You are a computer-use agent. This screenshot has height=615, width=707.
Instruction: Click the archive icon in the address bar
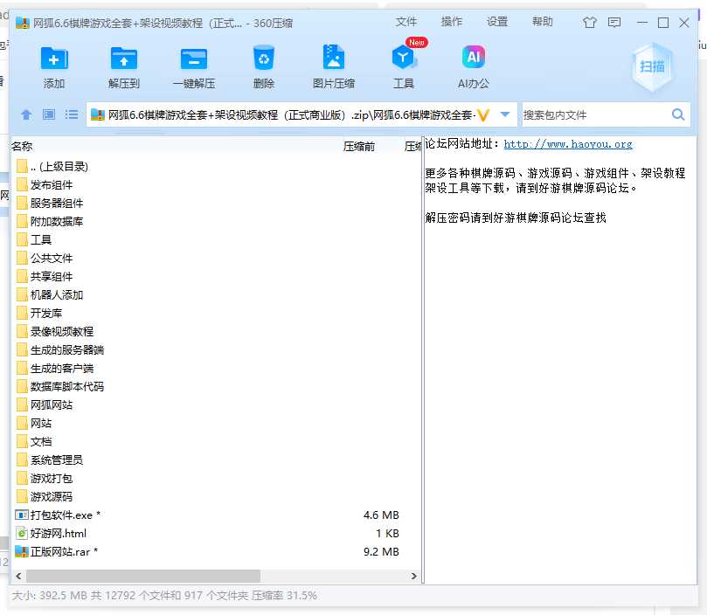click(x=97, y=115)
